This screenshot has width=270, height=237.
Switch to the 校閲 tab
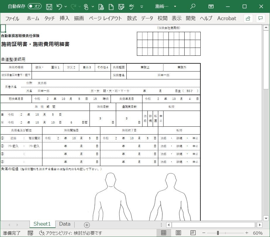[162, 18]
